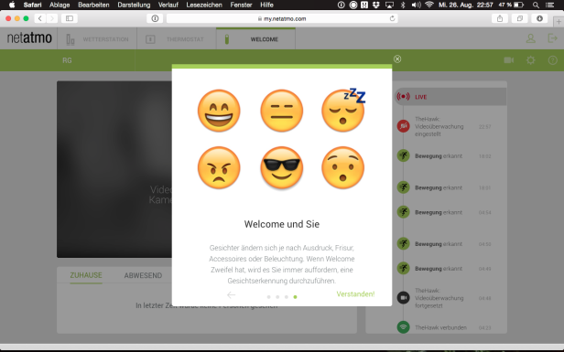Add a new tab with plus button
564x352 pixels.
tap(559, 22)
